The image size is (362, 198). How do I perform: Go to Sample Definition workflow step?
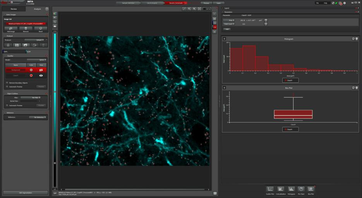[x=128, y=3]
